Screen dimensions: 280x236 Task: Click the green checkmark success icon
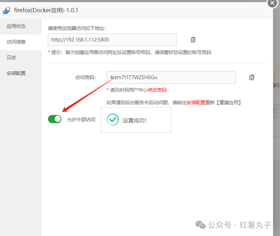[x=112, y=120]
